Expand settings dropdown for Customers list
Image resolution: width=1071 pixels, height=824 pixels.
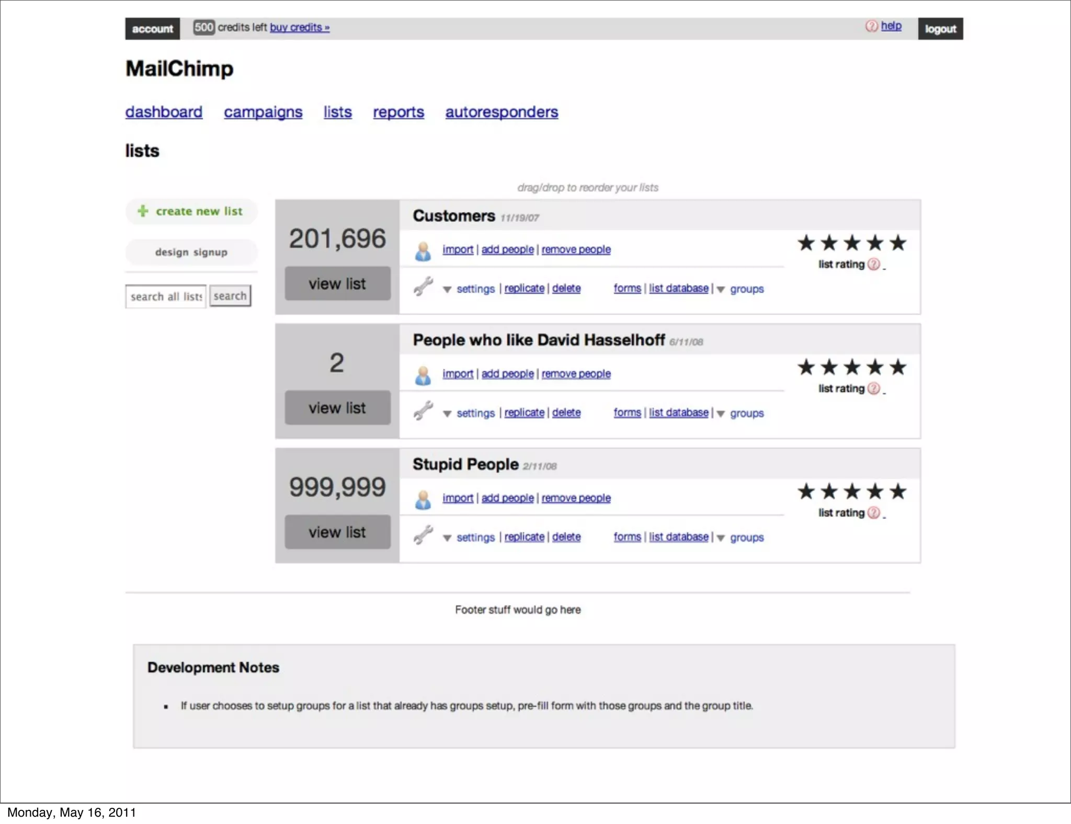pos(447,289)
